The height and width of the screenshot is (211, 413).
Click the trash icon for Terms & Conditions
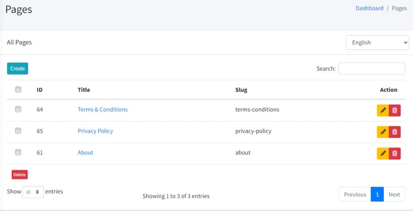point(395,110)
